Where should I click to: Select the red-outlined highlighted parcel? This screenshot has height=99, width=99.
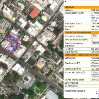tap(13, 43)
